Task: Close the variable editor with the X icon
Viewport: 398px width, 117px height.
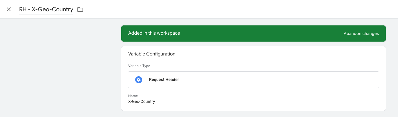Action: (9, 9)
